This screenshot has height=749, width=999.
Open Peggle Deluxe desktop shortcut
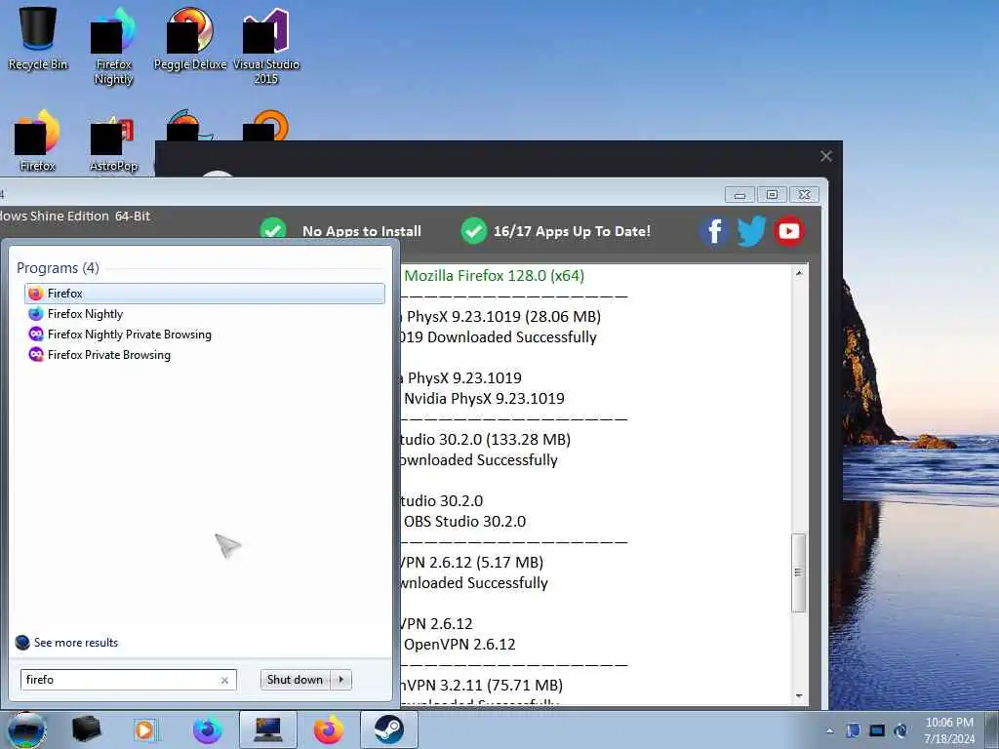(190, 38)
